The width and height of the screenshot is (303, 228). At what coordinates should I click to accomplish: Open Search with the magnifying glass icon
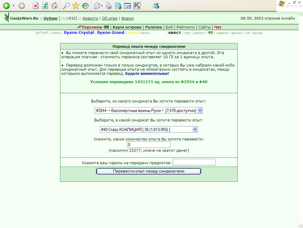click(66, 6)
